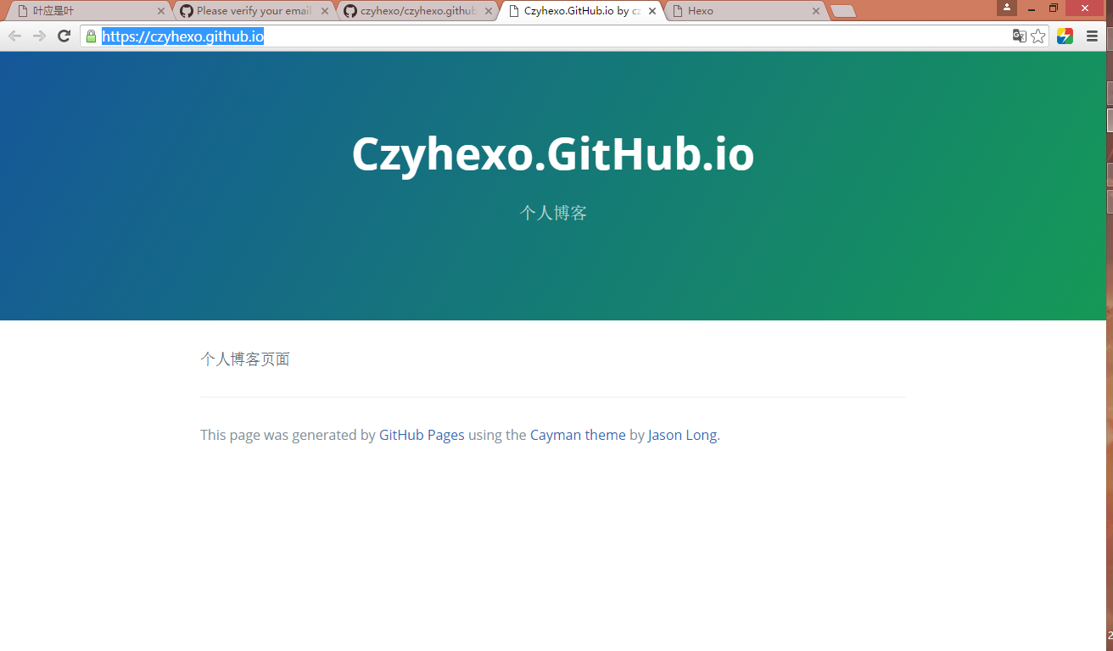Open a new tab with the new-tab button
This screenshot has height=651, width=1113.
(x=843, y=12)
